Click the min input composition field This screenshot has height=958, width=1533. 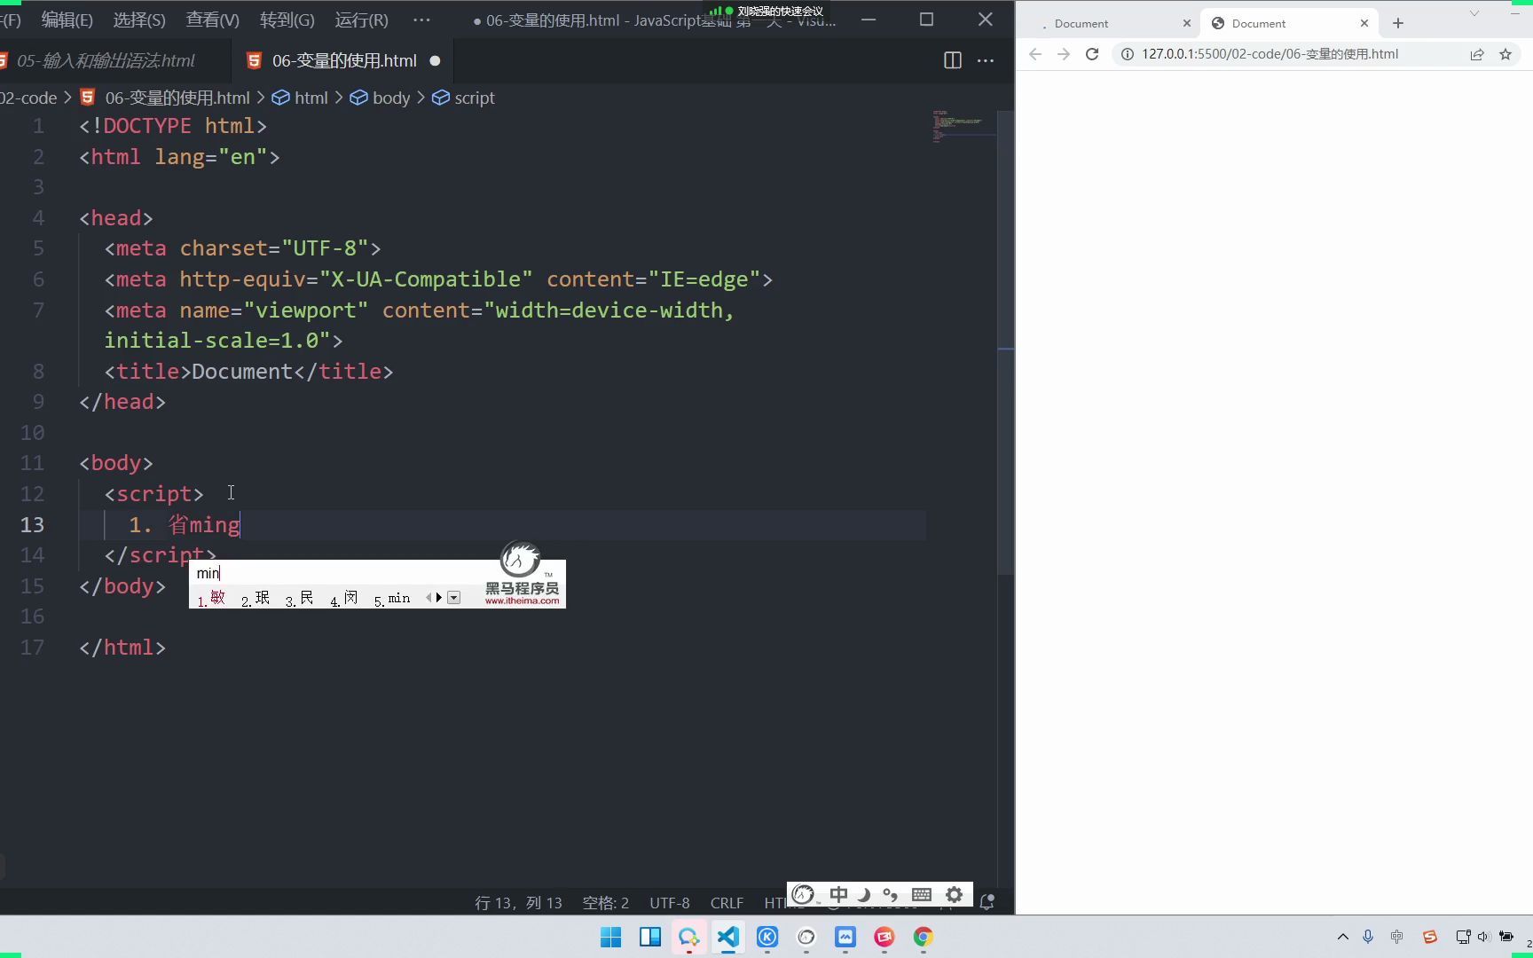(x=337, y=573)
